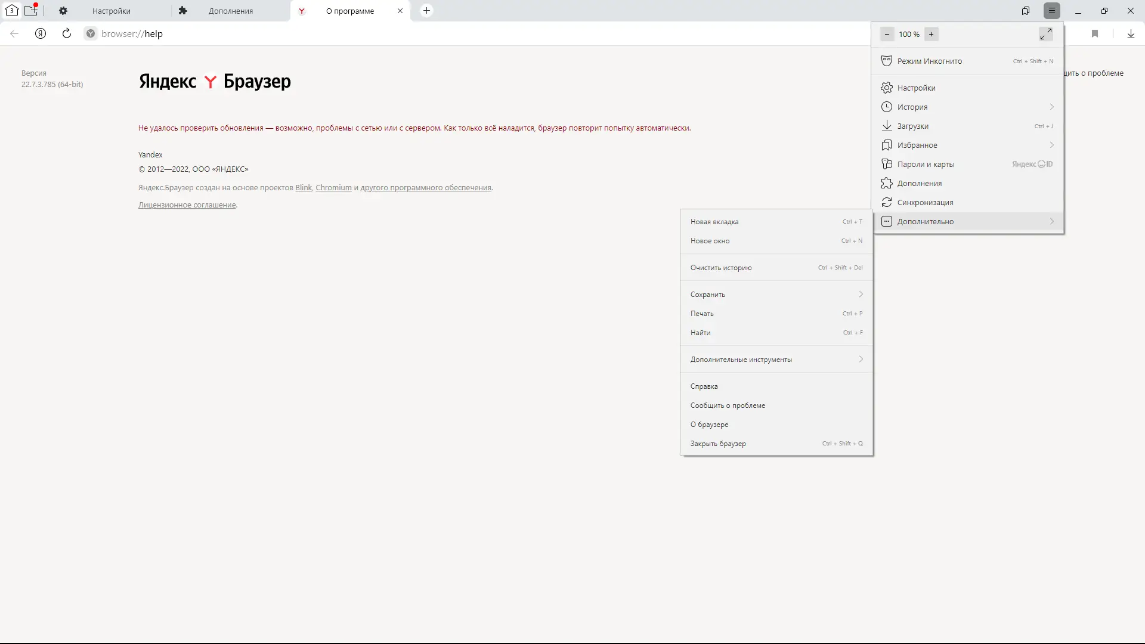Click the page reload icon
This screenshot has width=1145, height=644.
(x=67, y=33)
